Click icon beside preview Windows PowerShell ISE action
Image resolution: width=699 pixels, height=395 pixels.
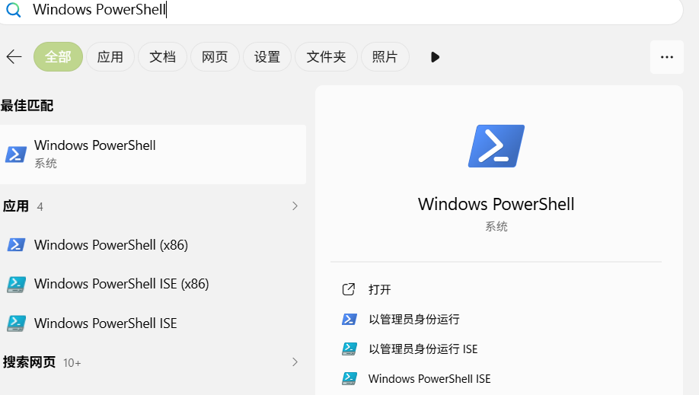click(349, 379)
